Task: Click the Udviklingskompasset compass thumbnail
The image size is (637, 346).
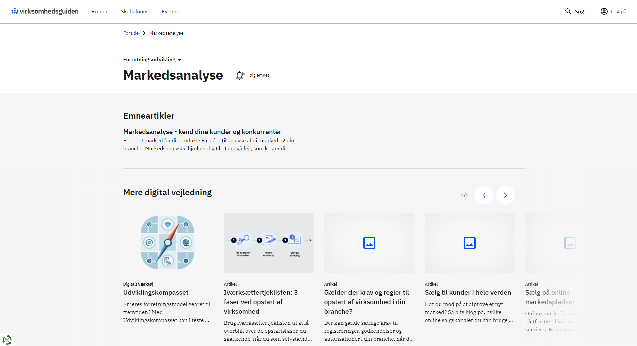Action: click(x=168, y=243)
